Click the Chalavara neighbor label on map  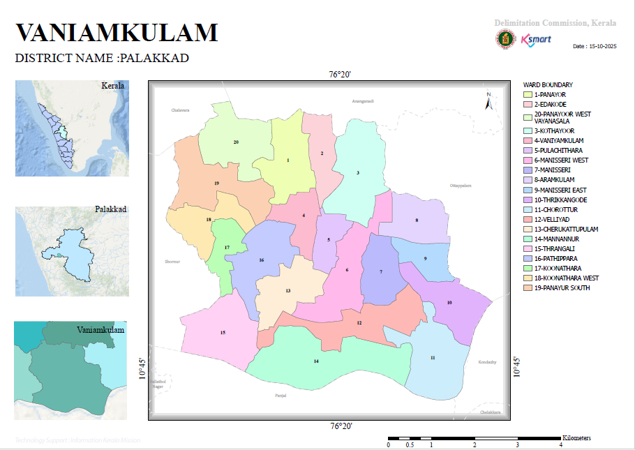tap(180, 110)
